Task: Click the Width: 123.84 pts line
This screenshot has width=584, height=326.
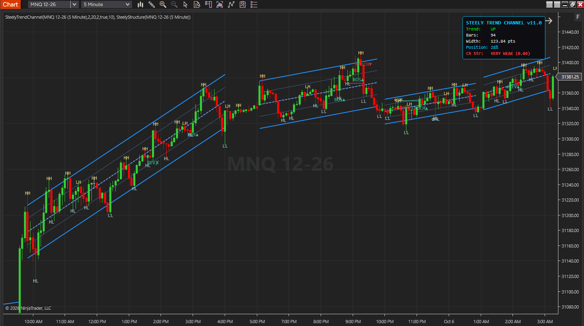Action: click(491, 41)
